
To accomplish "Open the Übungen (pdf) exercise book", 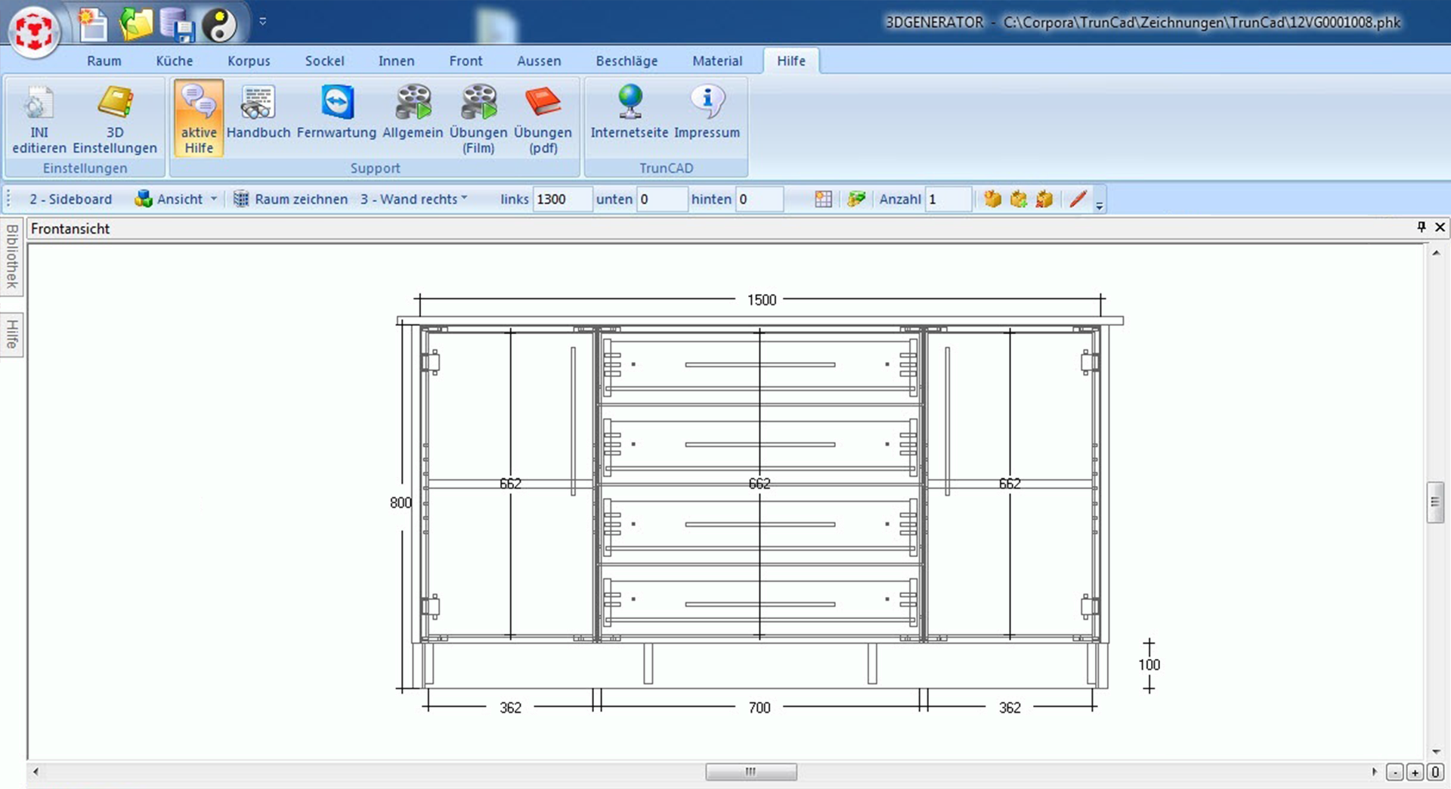I will tap(543, 117).
